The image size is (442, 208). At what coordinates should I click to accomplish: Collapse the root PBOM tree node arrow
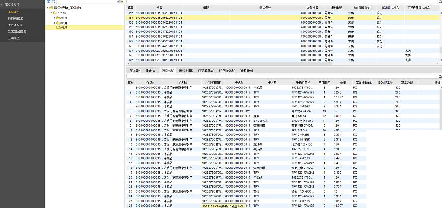[48, 8]
